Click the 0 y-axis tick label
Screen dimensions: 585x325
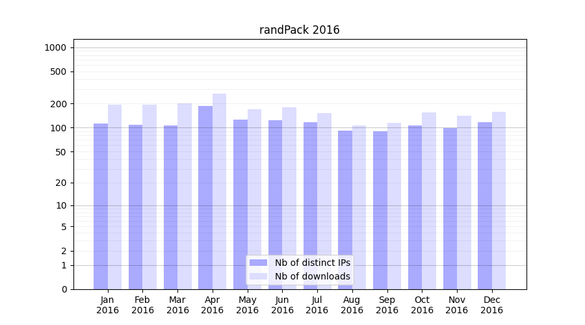point(64,289)
